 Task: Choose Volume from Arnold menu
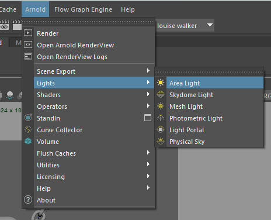94,142
